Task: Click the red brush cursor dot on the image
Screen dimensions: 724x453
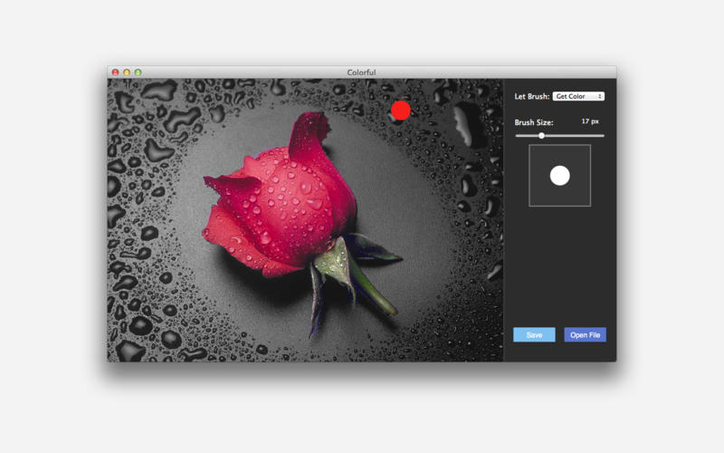Action: point(401,111)
